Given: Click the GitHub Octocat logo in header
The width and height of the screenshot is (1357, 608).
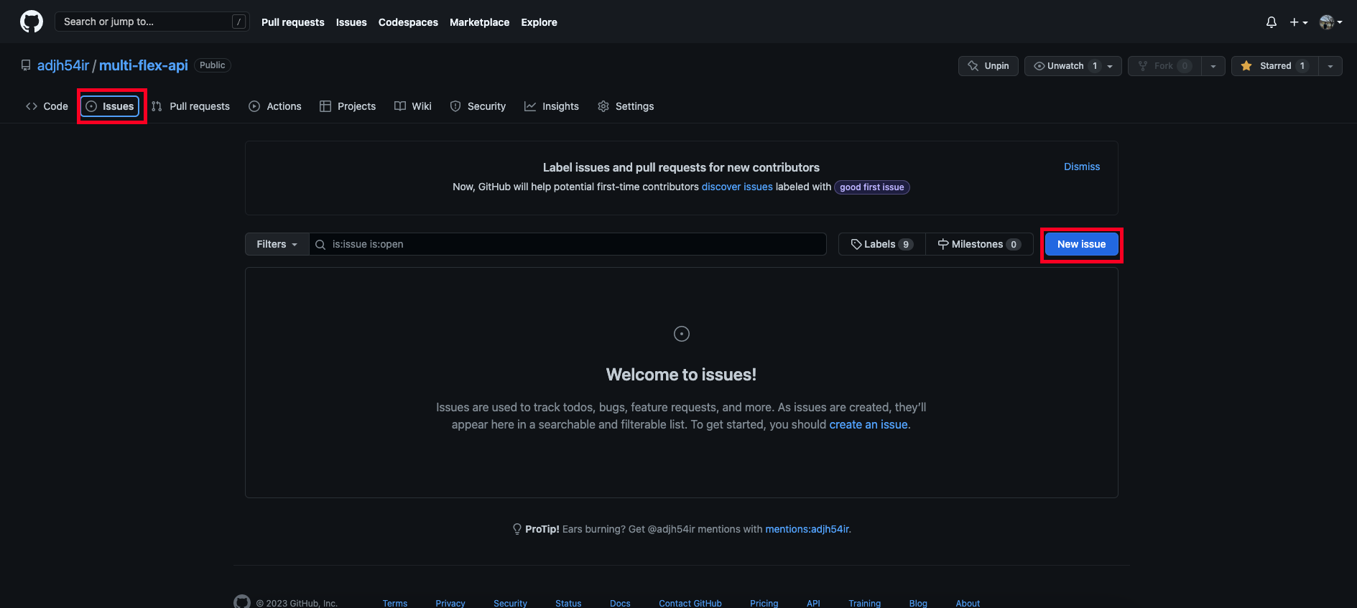Looking at the screenshot, I should (32, 22).
